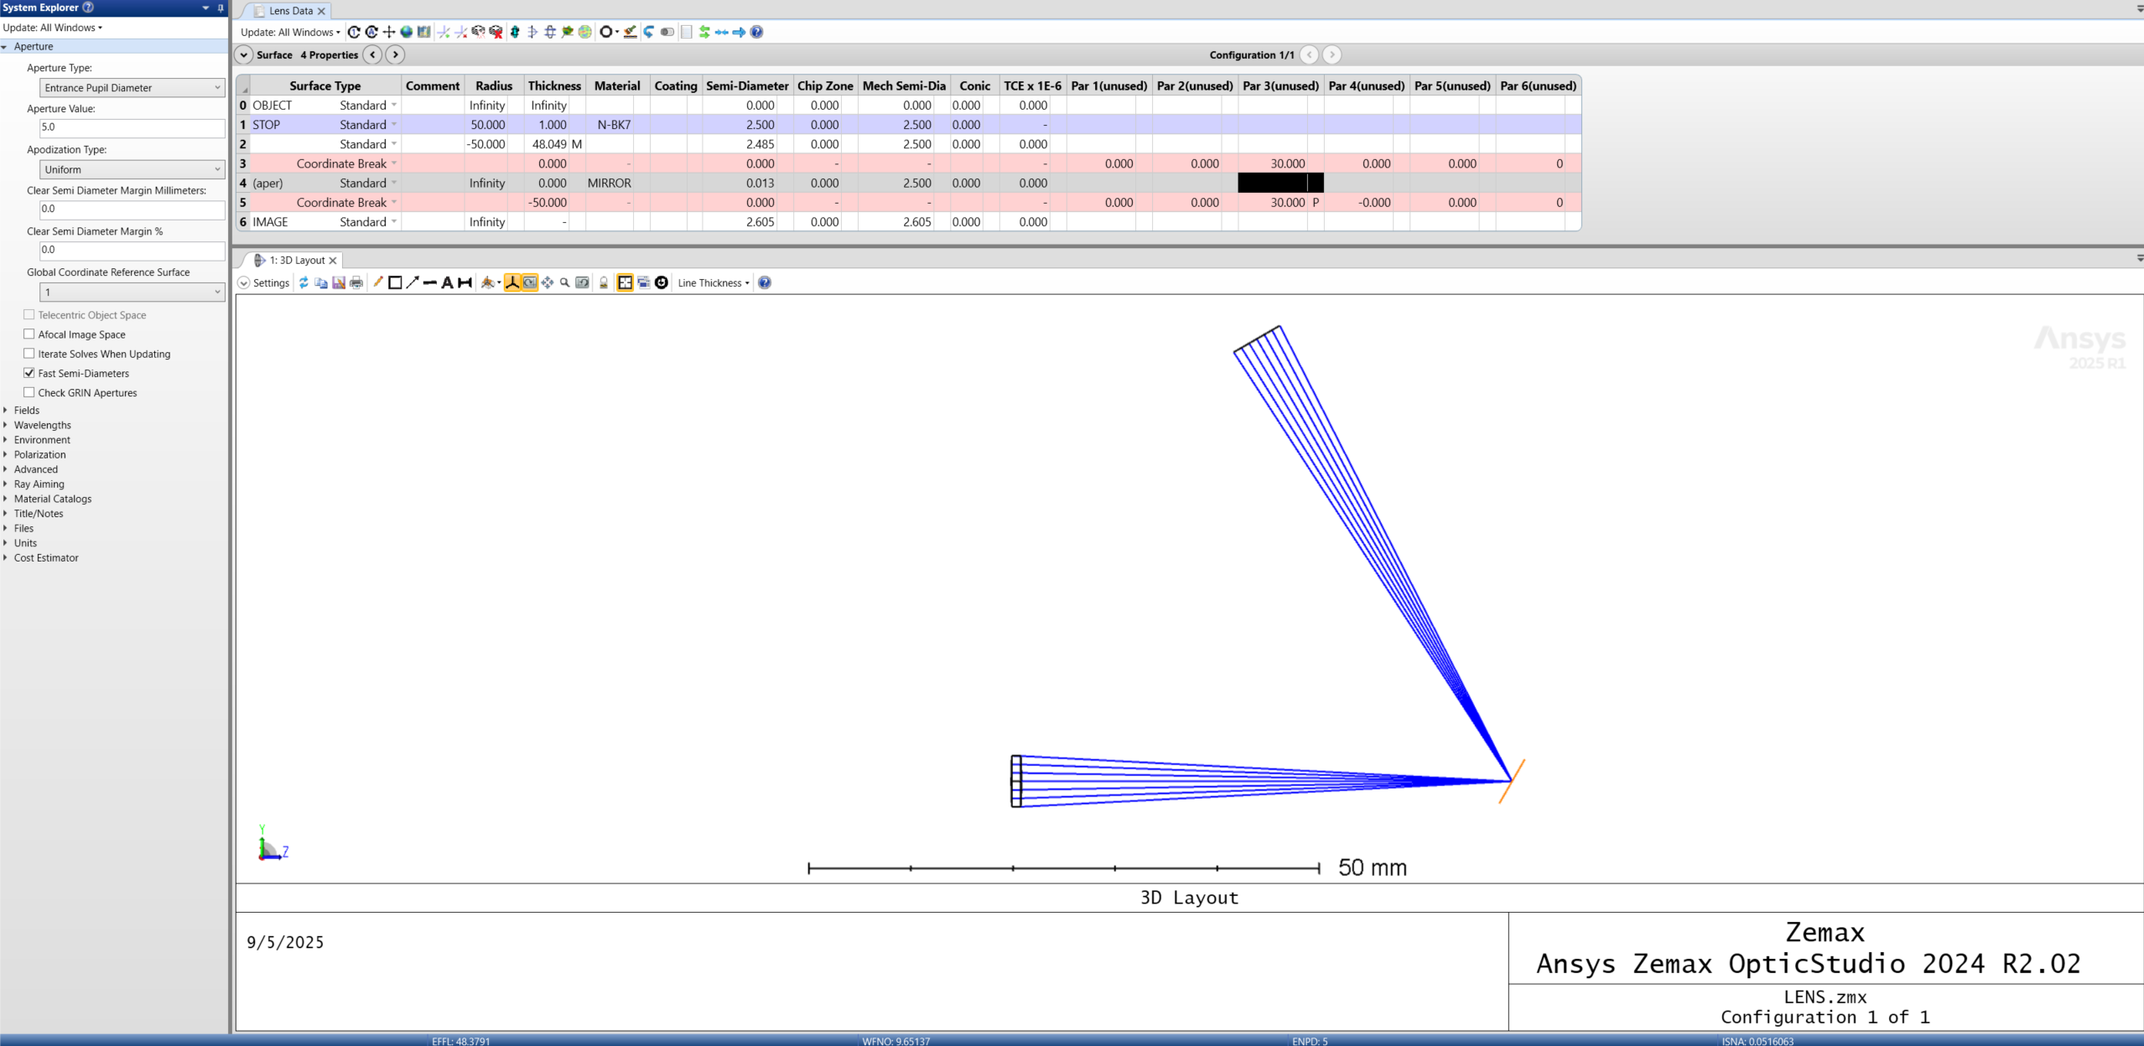Open Lens Data editor help icon
Image resolution: width=2144 pixels, height=1046 pixels.
pos(756,32)
